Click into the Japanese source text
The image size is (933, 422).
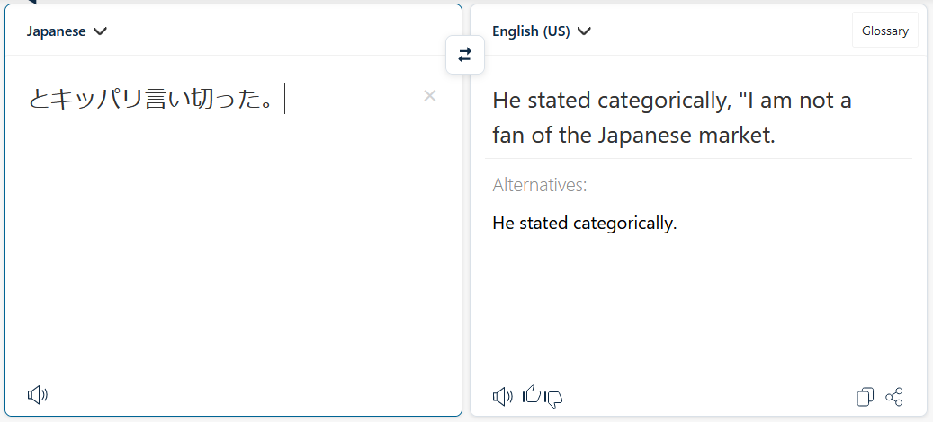150,100
